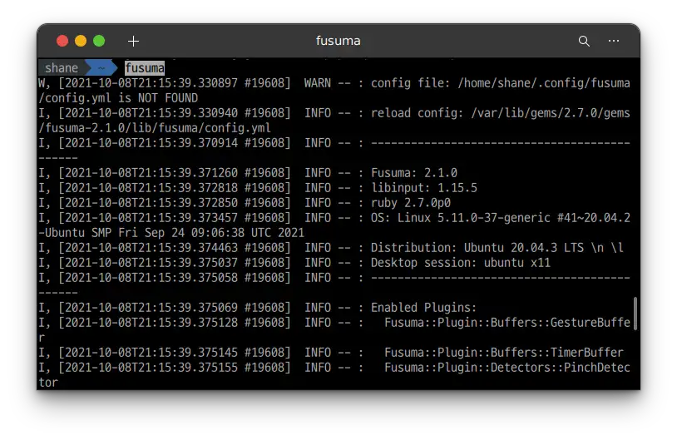
Task: Click '/config.yml is NOT FOUND' line
Action: (x=118, y=98)
